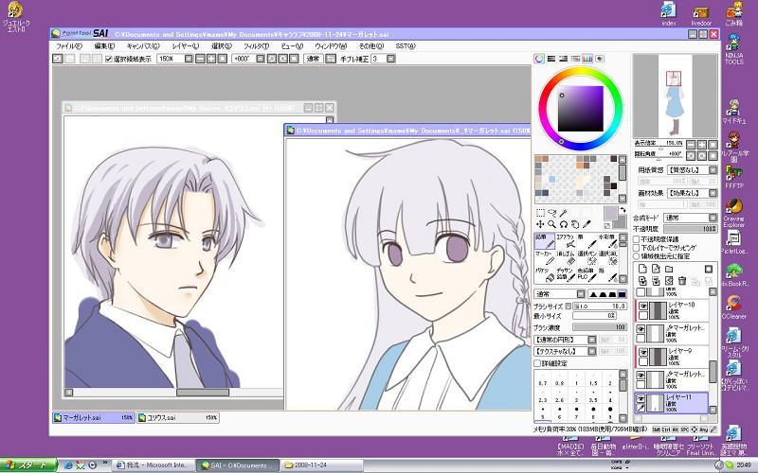
Task: Adjust the 不透明度 opacity slider
Action: (x=691, y=229)
